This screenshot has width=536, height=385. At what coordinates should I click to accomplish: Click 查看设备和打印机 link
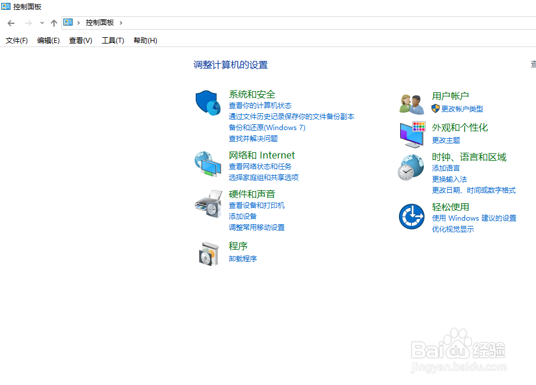(x=257, y=205)
